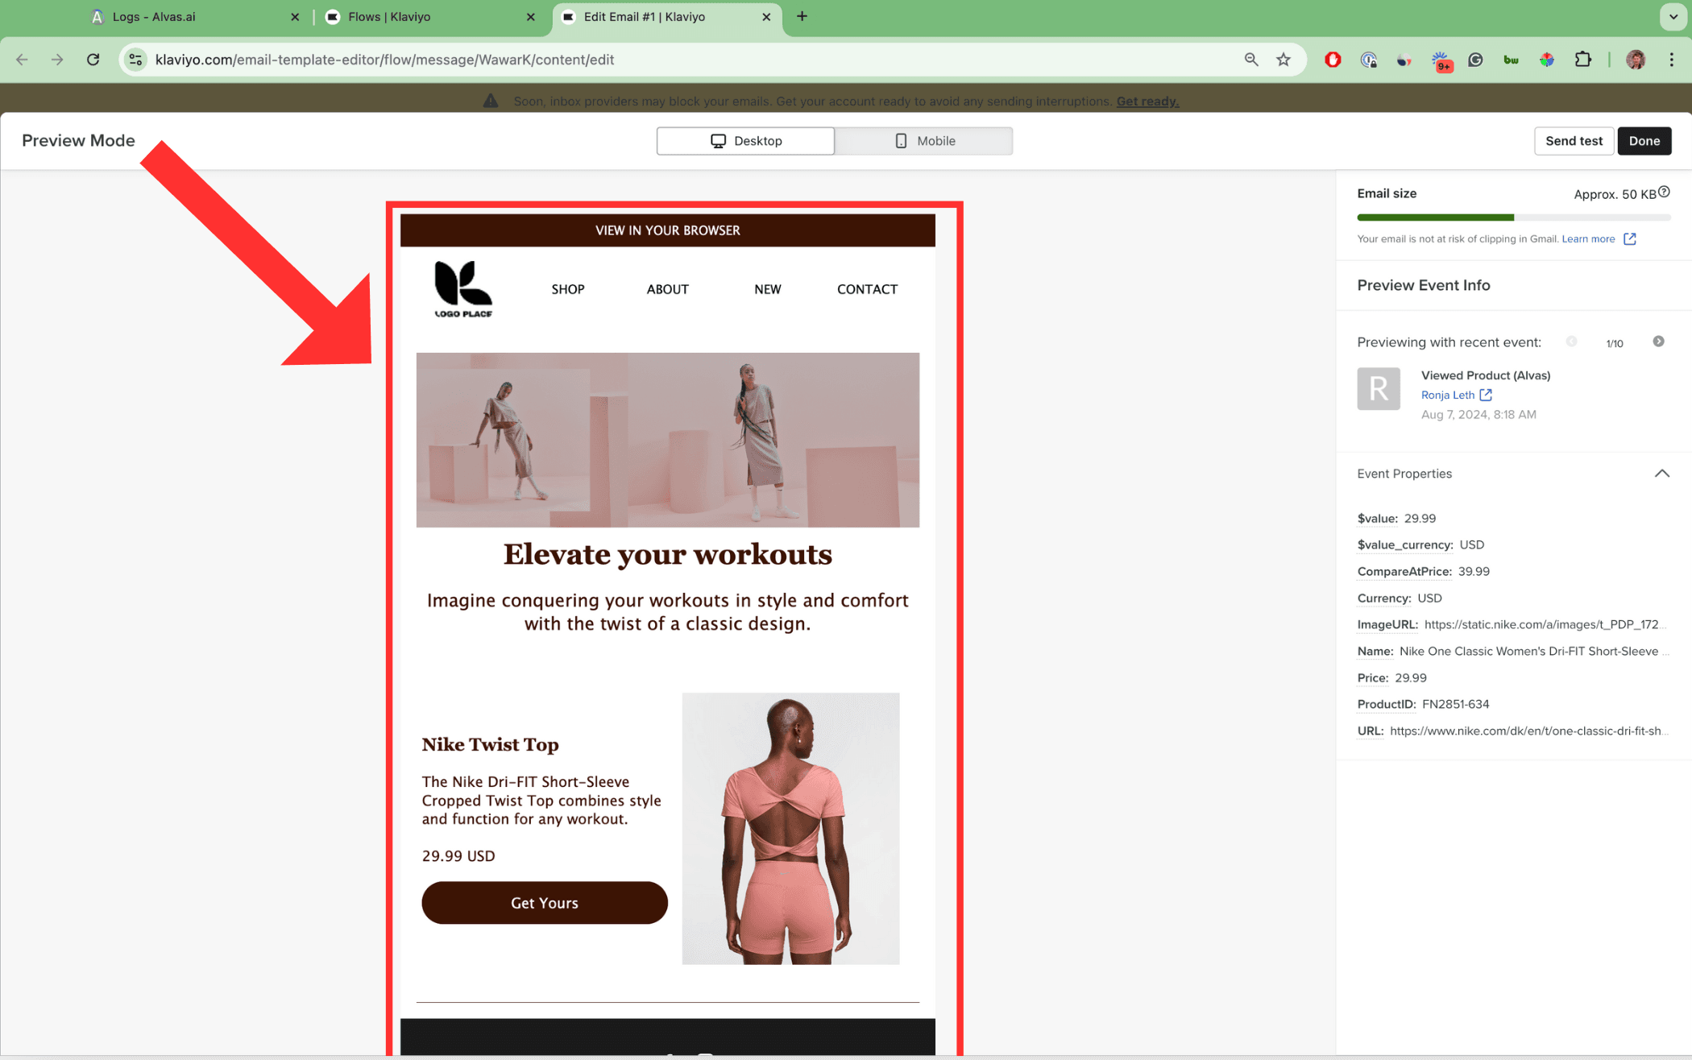
Task: Click the 29.99 USD price text
Action: (x=458, y=855)
